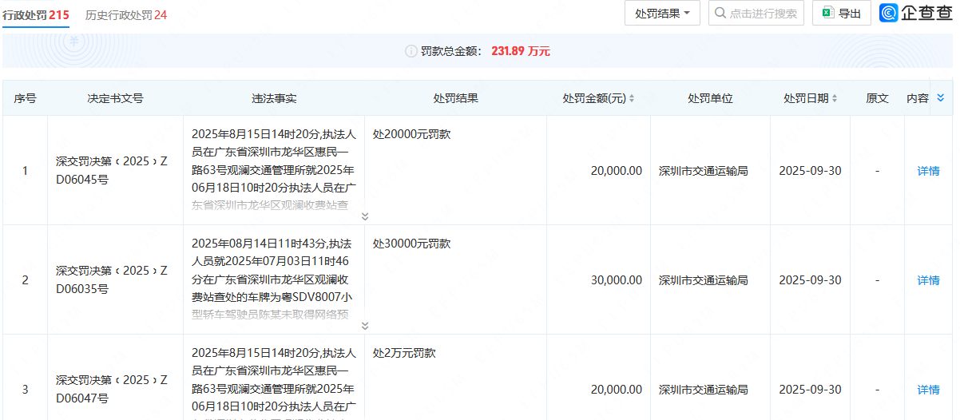Expand row 2 违法事实 full text
This screenshot has height=420, width=960.
(365, 326)
